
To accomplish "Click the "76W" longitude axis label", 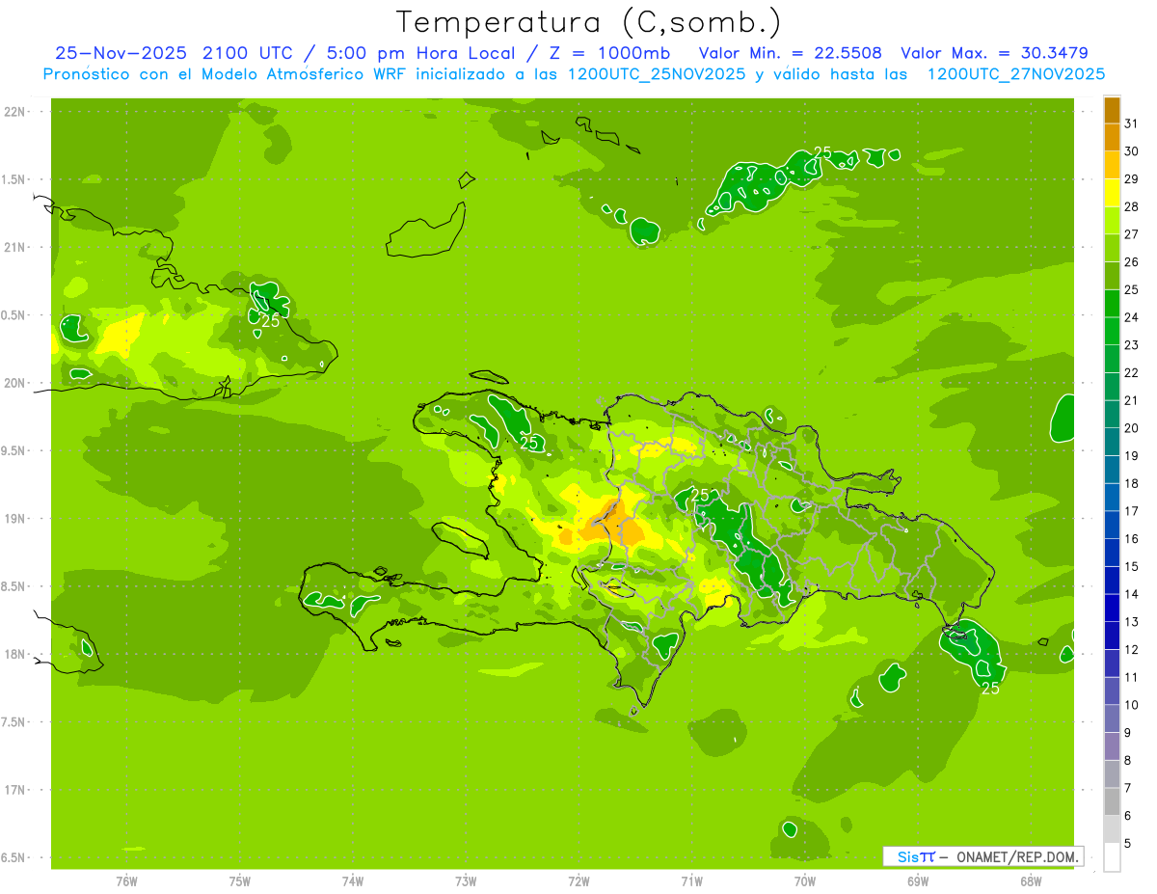I will [126, 881].
